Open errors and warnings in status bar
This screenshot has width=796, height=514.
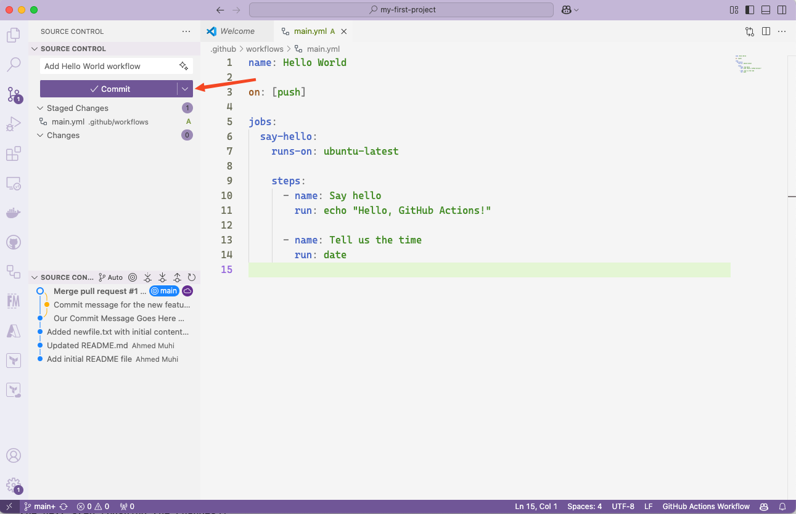point(93,507)
